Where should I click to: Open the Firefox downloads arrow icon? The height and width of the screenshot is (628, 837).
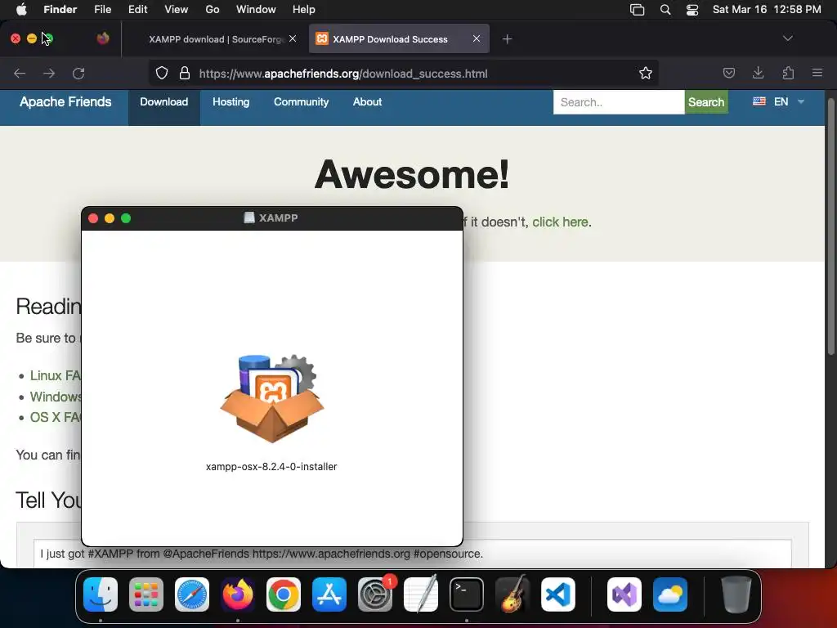coord(758,73)
